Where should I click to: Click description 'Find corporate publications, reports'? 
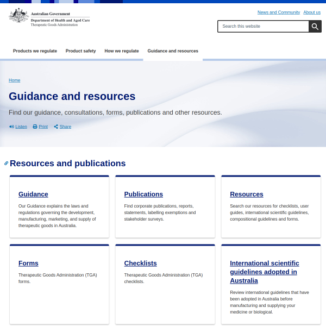tap(160, 212)
